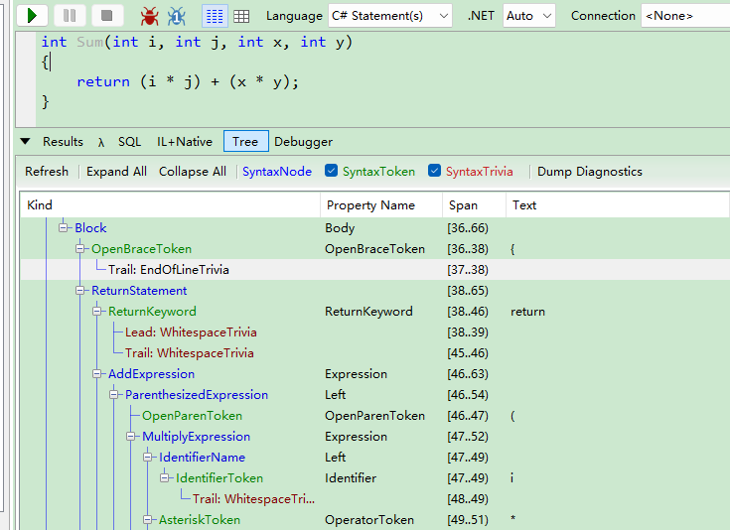The height and width of the screenshot is (530, 730).
Task: Uncheck the SyntaxToken checkbox
Action: (x=332, y=172)
